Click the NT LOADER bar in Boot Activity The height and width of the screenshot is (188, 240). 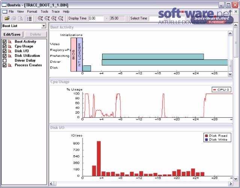(80, 55)
